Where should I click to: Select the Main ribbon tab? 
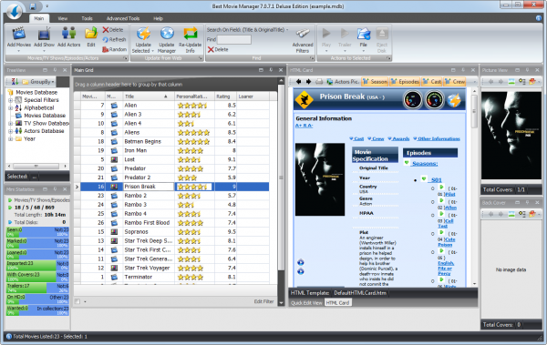click(38, 18)
